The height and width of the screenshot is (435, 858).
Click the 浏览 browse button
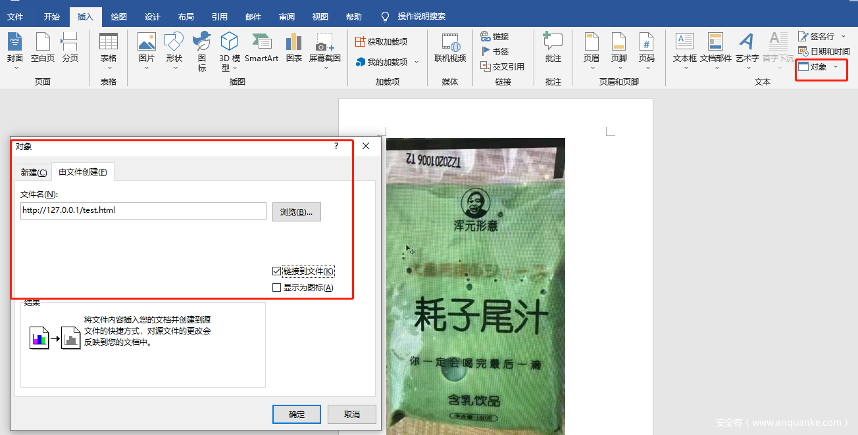click(296, 212)
